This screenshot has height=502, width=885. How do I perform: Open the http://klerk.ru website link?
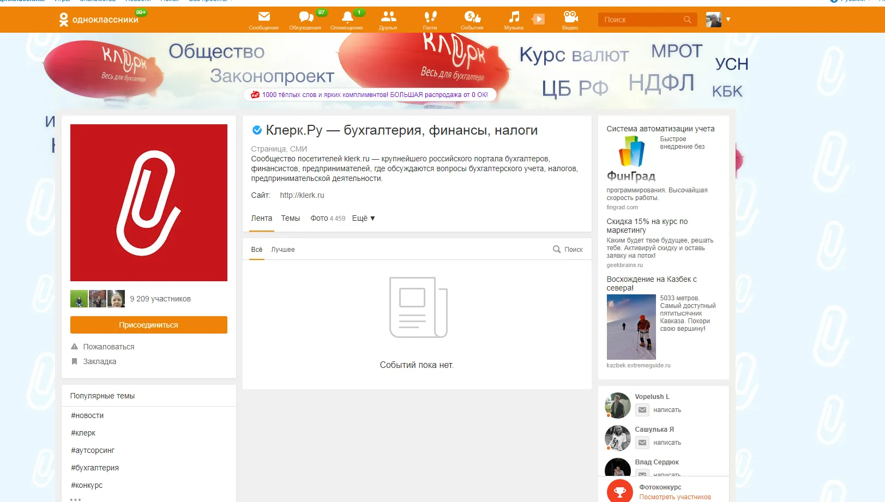302,195
